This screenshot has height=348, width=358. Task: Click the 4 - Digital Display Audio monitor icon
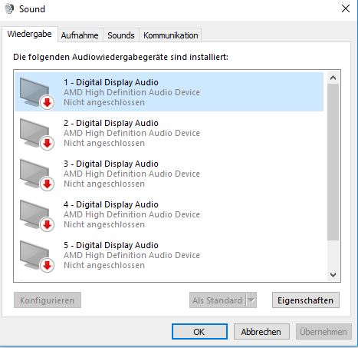pos(37,215)
